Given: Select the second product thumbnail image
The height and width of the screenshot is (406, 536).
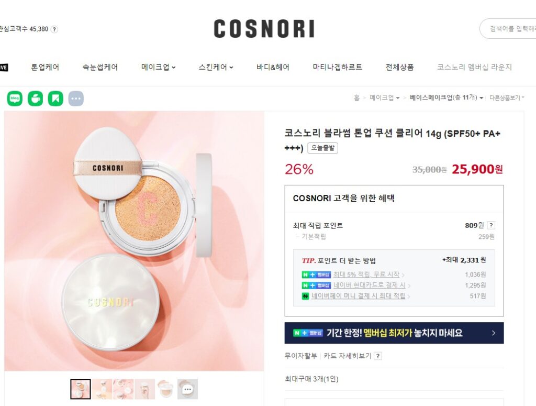Looking at the screenshot, I should [102, 389].
